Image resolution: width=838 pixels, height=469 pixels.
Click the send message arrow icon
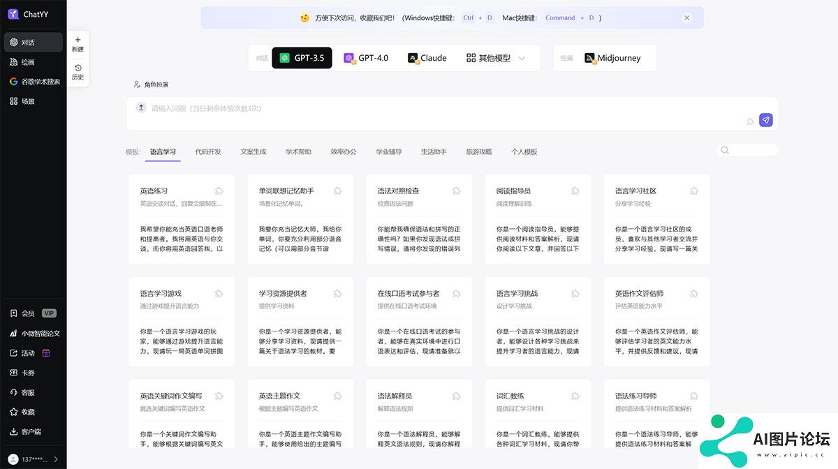pos(766,120)
